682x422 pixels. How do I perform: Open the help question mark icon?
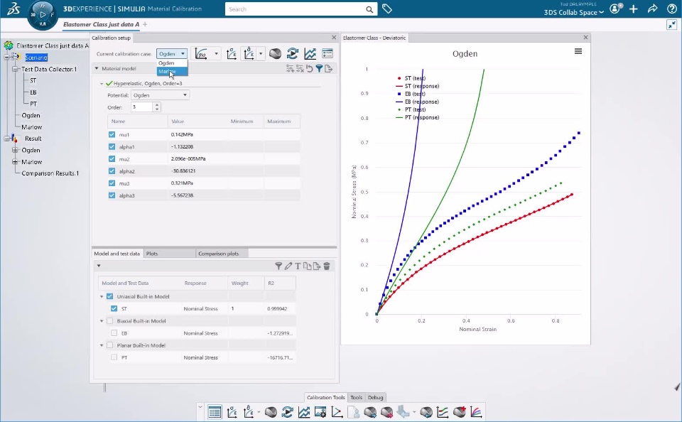[x=671, y=9]
